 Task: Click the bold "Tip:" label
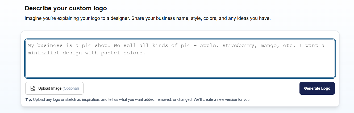point(29,100)
